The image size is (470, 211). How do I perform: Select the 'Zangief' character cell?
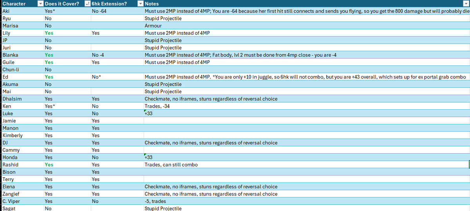click(x=22, y=194)
